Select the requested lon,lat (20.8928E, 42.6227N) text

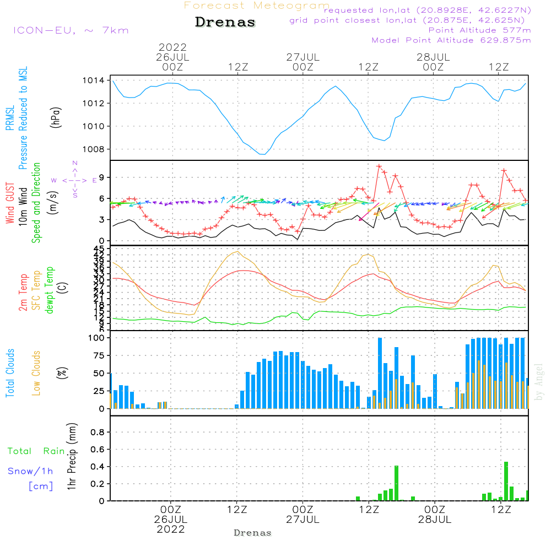(428, 10)
